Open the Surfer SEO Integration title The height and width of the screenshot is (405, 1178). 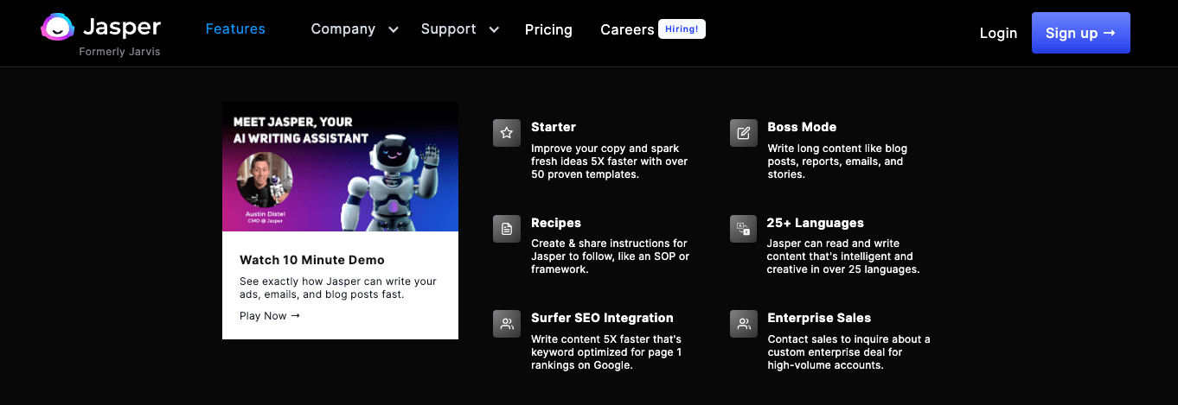coord(602,318)
